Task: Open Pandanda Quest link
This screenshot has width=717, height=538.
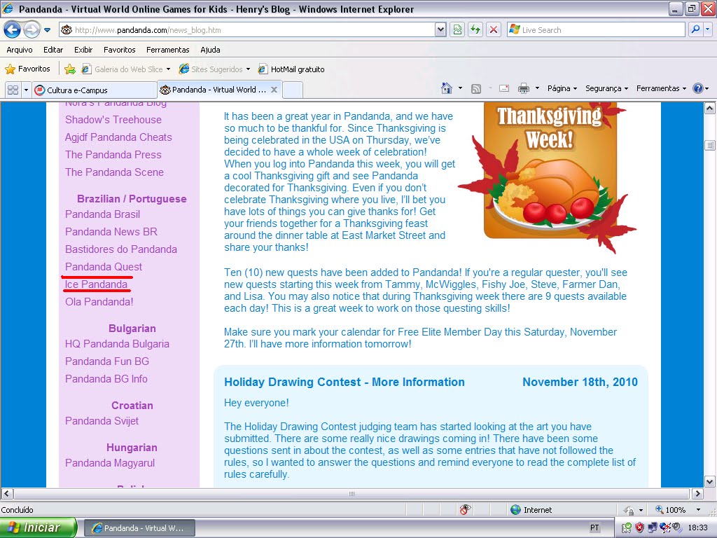Action: (104, 266)
